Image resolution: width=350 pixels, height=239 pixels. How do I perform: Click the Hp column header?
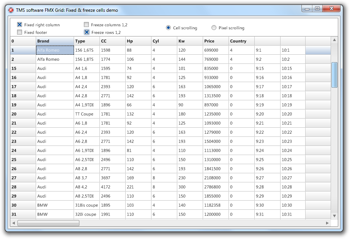pos(139,41)
